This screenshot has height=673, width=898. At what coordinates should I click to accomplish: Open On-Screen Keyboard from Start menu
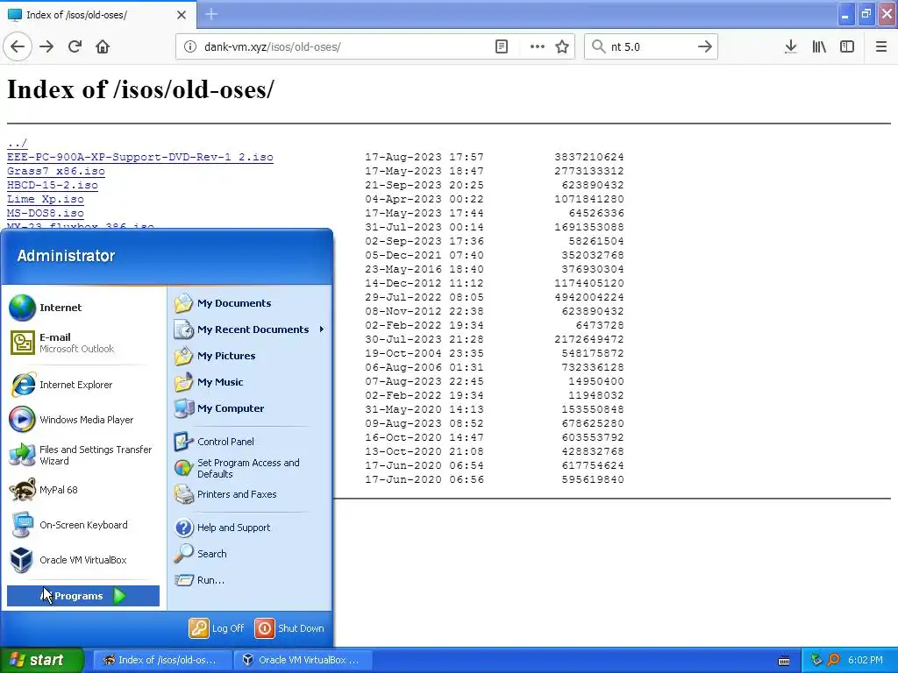click(x=83, y=525)
